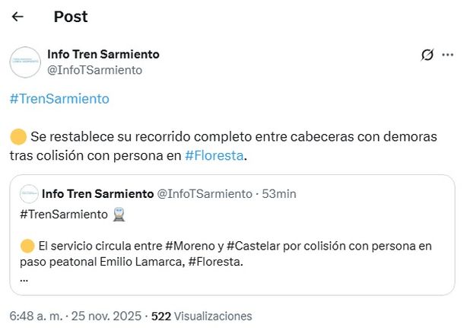Expand the quoted post's trailing ellipsis
Screen dimensions: 464x328
[x=24, y=277]
